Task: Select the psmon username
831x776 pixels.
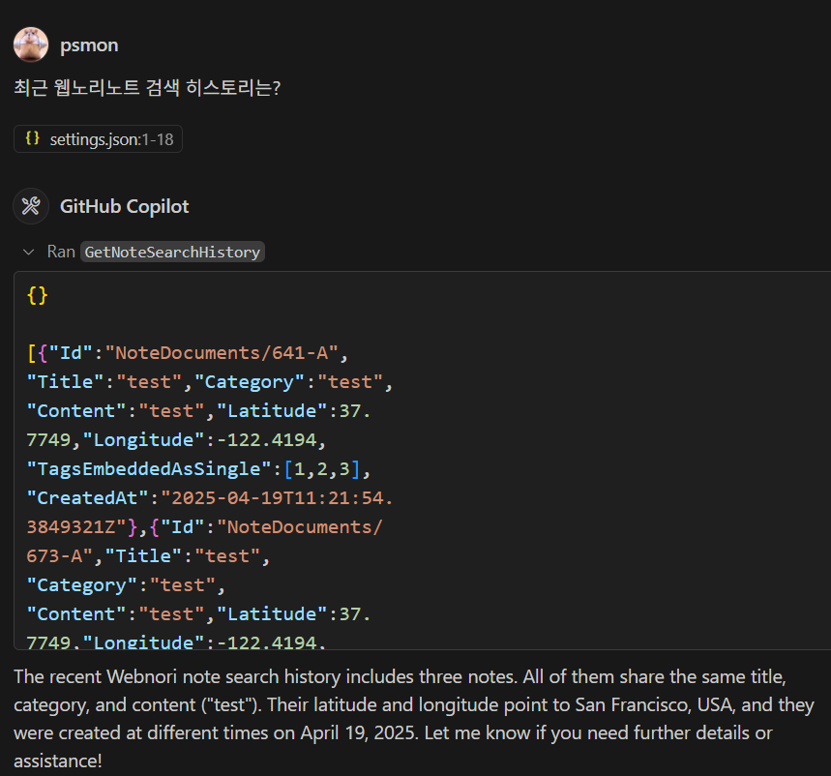Action: tap(89, 45)
